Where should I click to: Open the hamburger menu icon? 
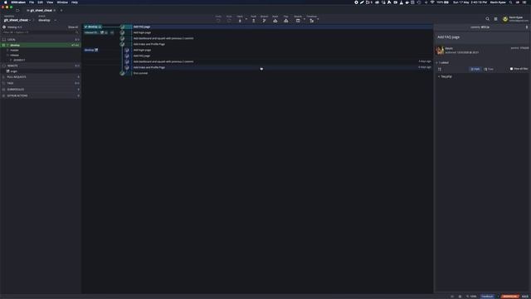coord(495,19)
